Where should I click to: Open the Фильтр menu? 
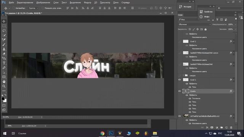pyautogui.click(x=87, y=3)
